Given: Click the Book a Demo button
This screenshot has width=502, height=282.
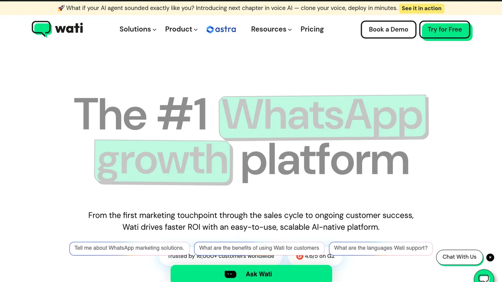Looking at the screenshot, I should tap(388, 29).
